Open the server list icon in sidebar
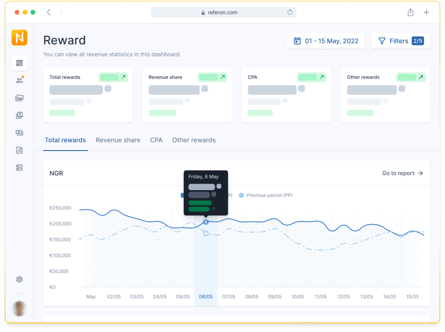This screenshot has height=332, width=445. (x=19, y=168)
